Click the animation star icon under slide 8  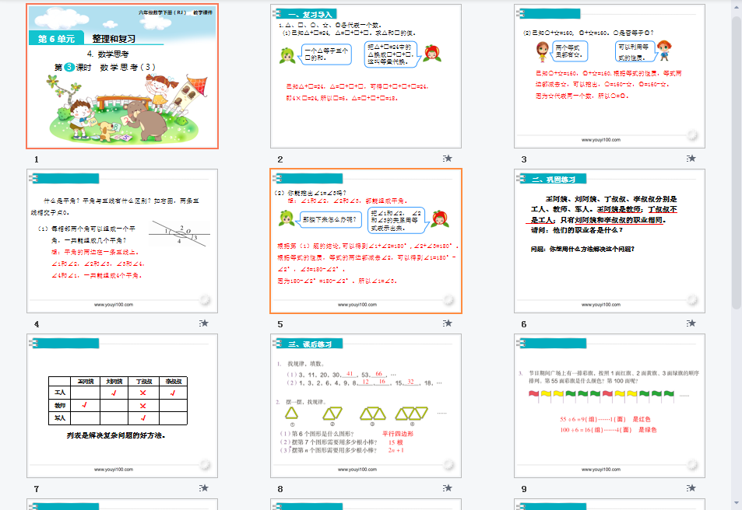[x=447, y=488]
